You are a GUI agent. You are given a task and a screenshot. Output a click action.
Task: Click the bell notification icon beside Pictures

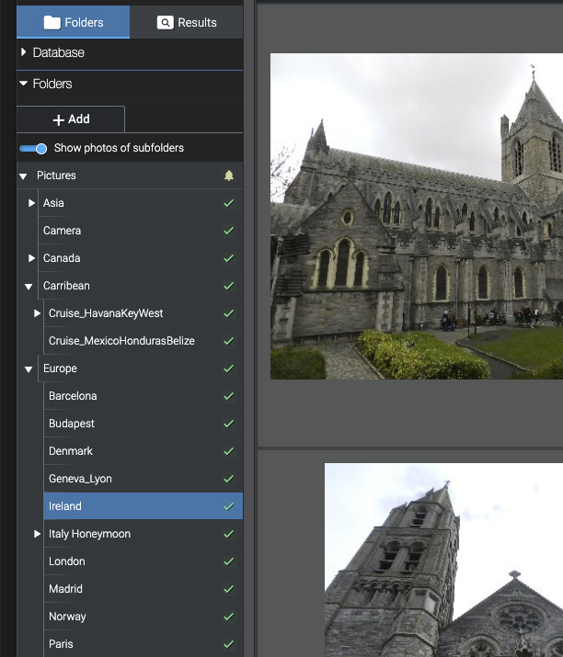229,176
